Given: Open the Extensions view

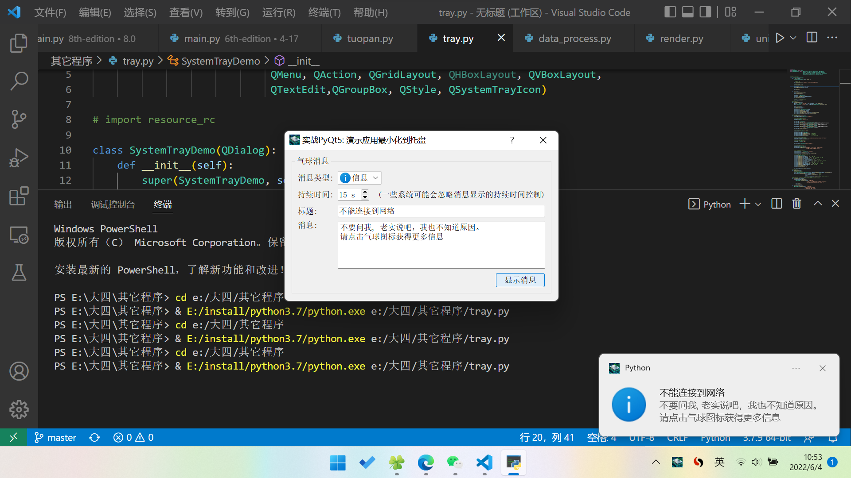Looking at the screenshot, I should click(19, 196).
